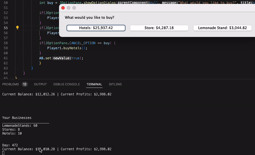This screenshot has height=155, width=255.
Task: Switch to the OUTPUT tab
Action: point(40,84)
